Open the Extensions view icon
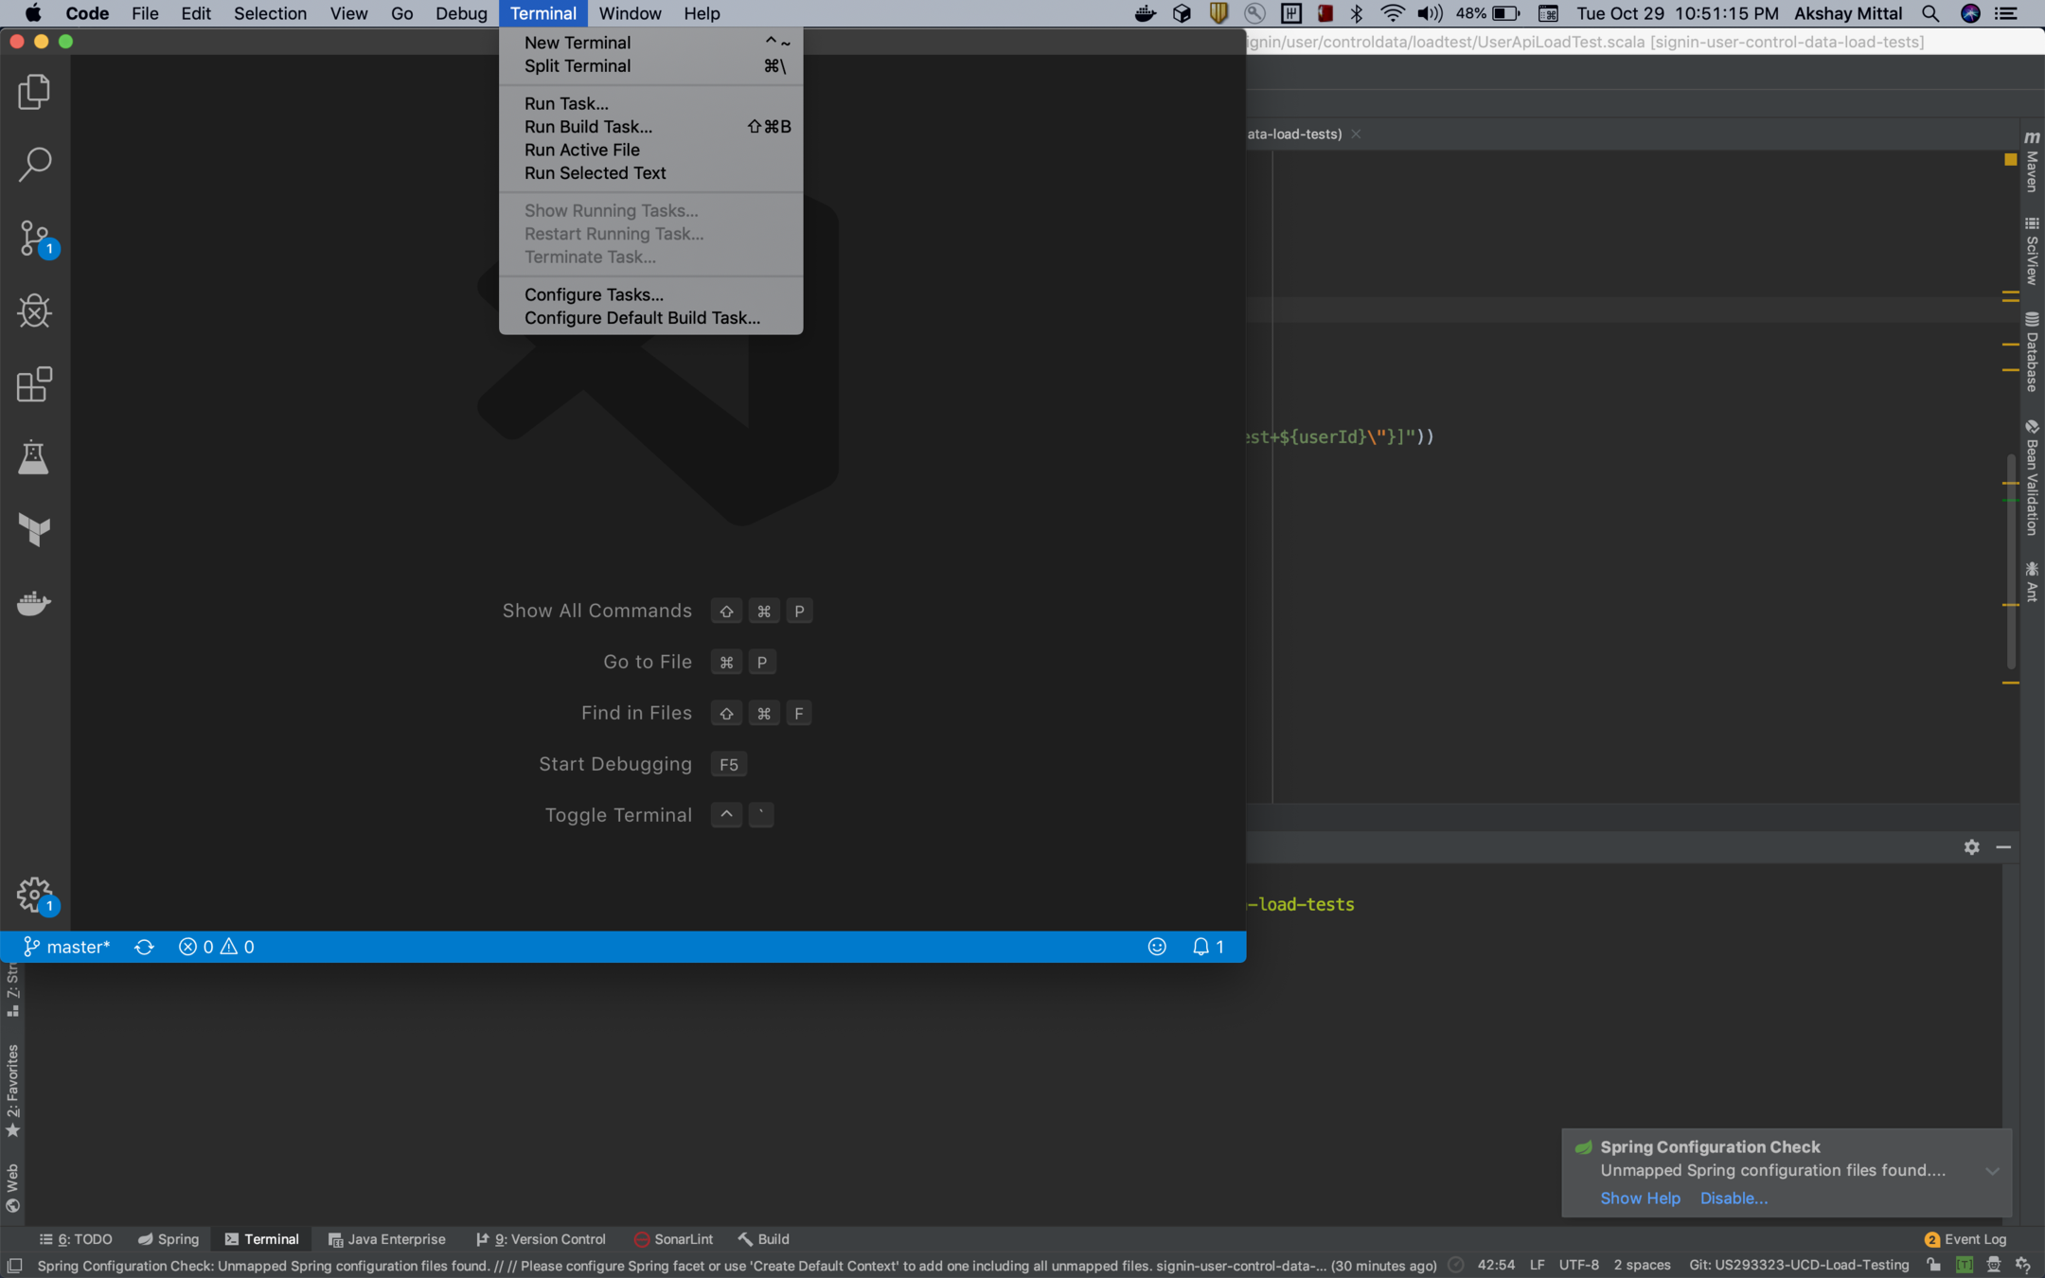The image size is (2045, 1278). 34,384
